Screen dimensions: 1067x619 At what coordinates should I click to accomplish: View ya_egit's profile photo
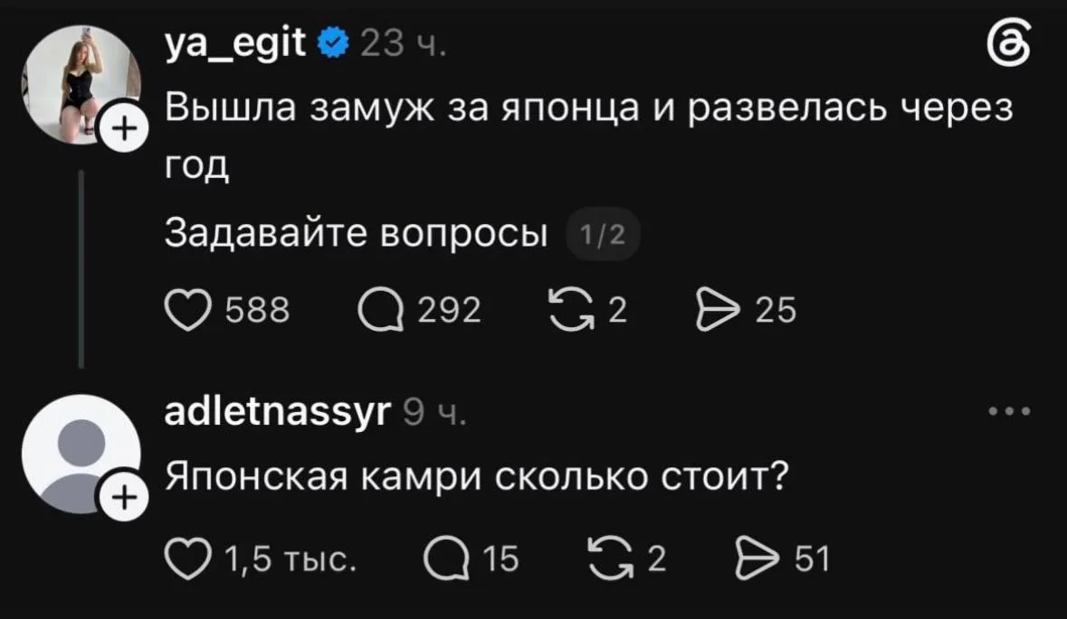tap(81, 85)
